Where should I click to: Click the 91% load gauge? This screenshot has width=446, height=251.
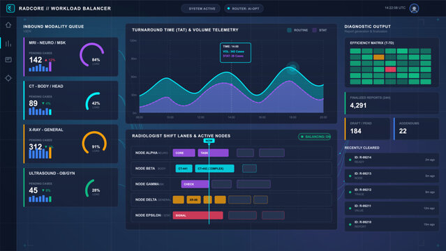click(94, 143)
